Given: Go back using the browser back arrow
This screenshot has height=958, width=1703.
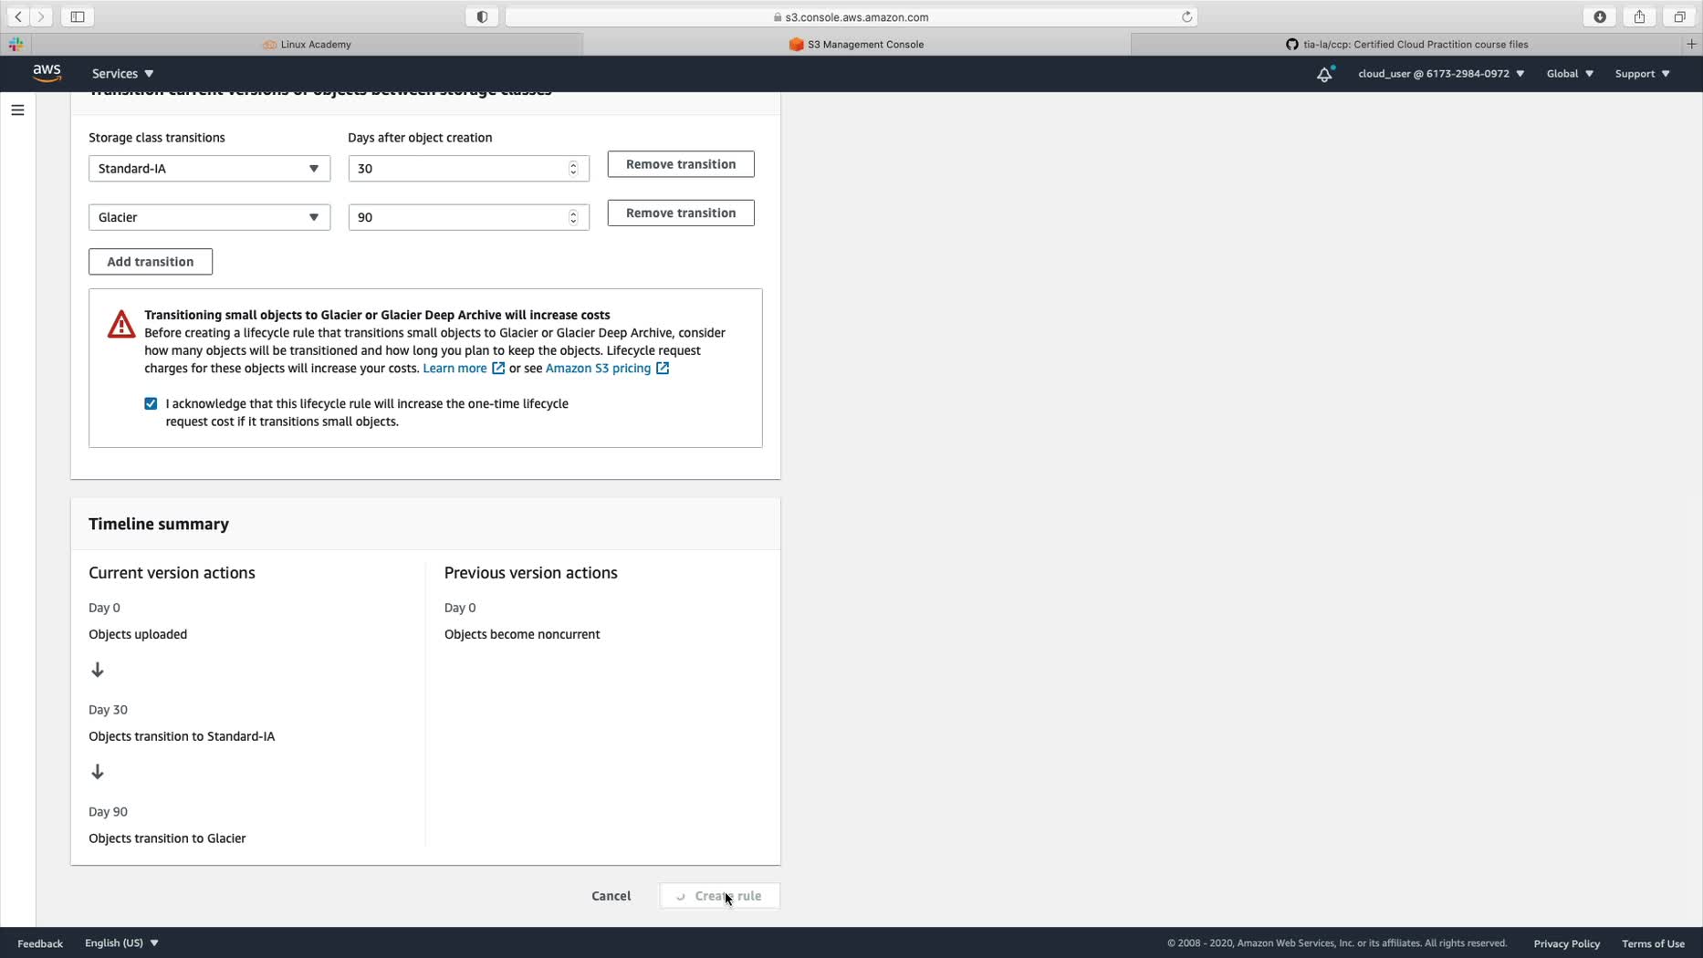Looking at the screenshot, I should coord(18,16).
